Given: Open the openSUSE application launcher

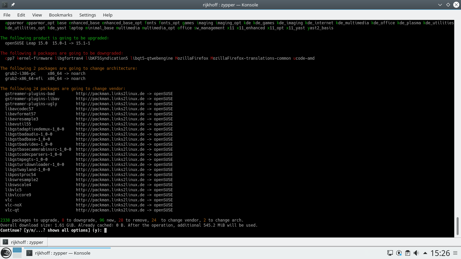Looking at the screenshot, I should [6, 253].
